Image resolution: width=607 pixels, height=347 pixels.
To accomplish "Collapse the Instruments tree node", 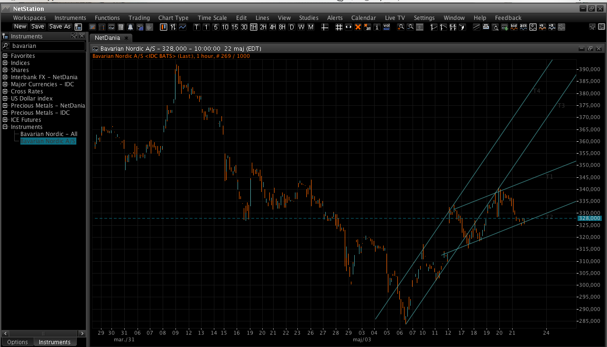I will tap(5, 127).
